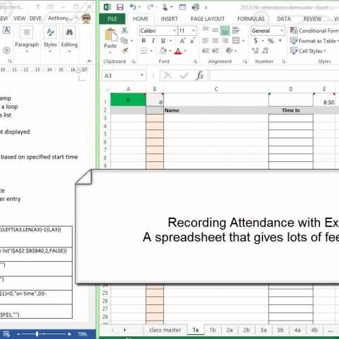Open the font size 11 dropdown
The image size is (339, 339).
193,31
